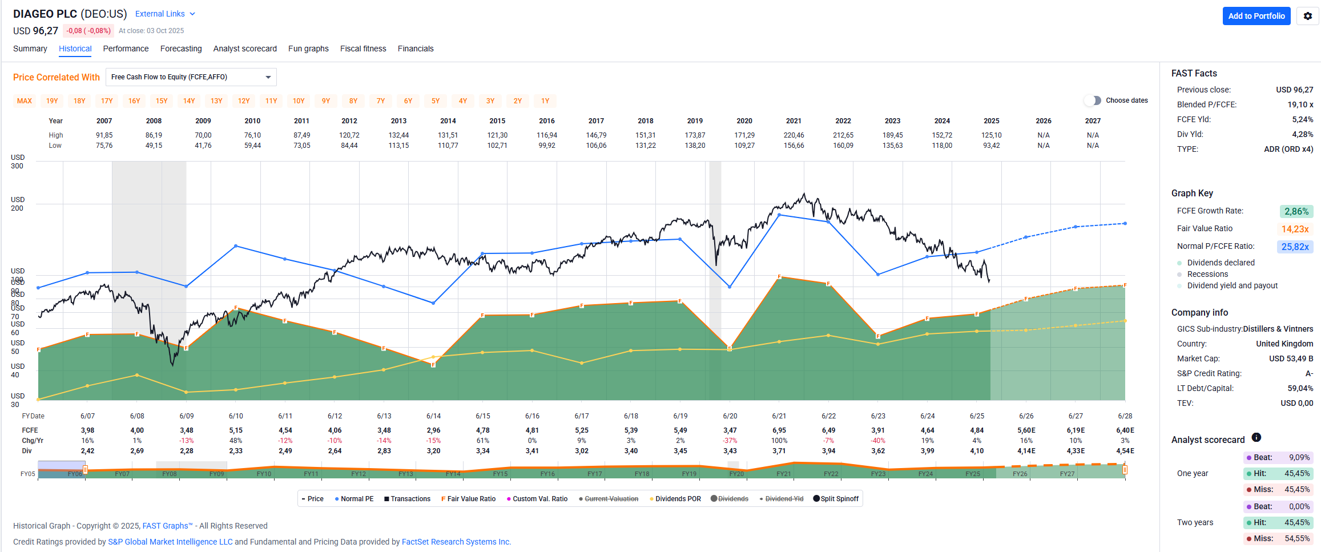Toggle Split Spinoff legend item
Image resolution: width=1321 pixels, height=552 pixels.
(836, 499)
